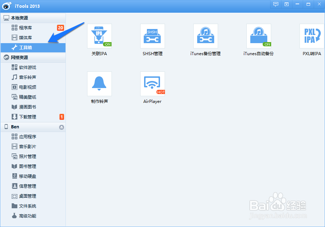Open 桌面管理 under the Ben device
The image size is (325, 227).
click(x=33, y=196)
